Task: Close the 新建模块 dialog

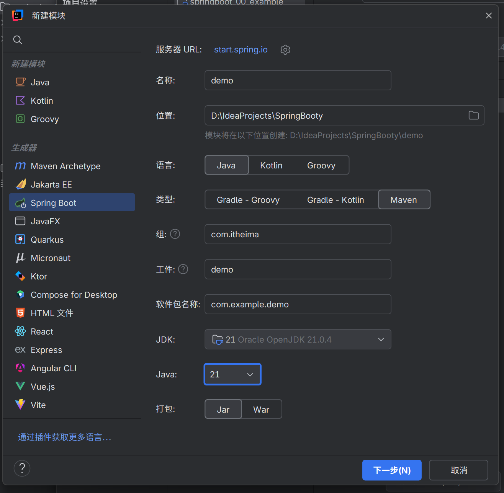Action: coord(489,15)
